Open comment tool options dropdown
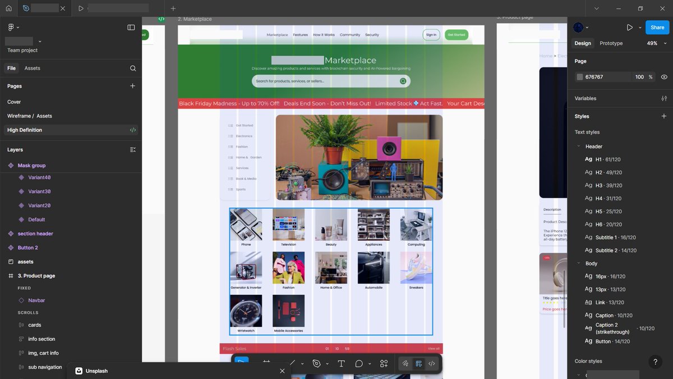Viewport: 673px width, 379px height. pos(370,364)
